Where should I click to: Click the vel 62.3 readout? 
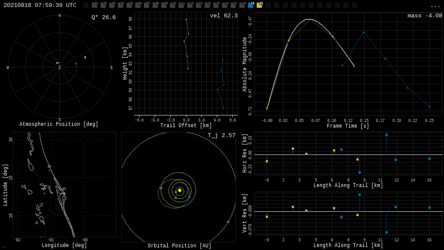224,16
